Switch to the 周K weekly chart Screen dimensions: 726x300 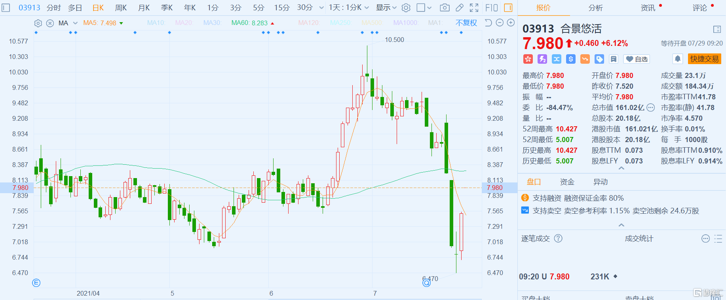coord(121,8)
